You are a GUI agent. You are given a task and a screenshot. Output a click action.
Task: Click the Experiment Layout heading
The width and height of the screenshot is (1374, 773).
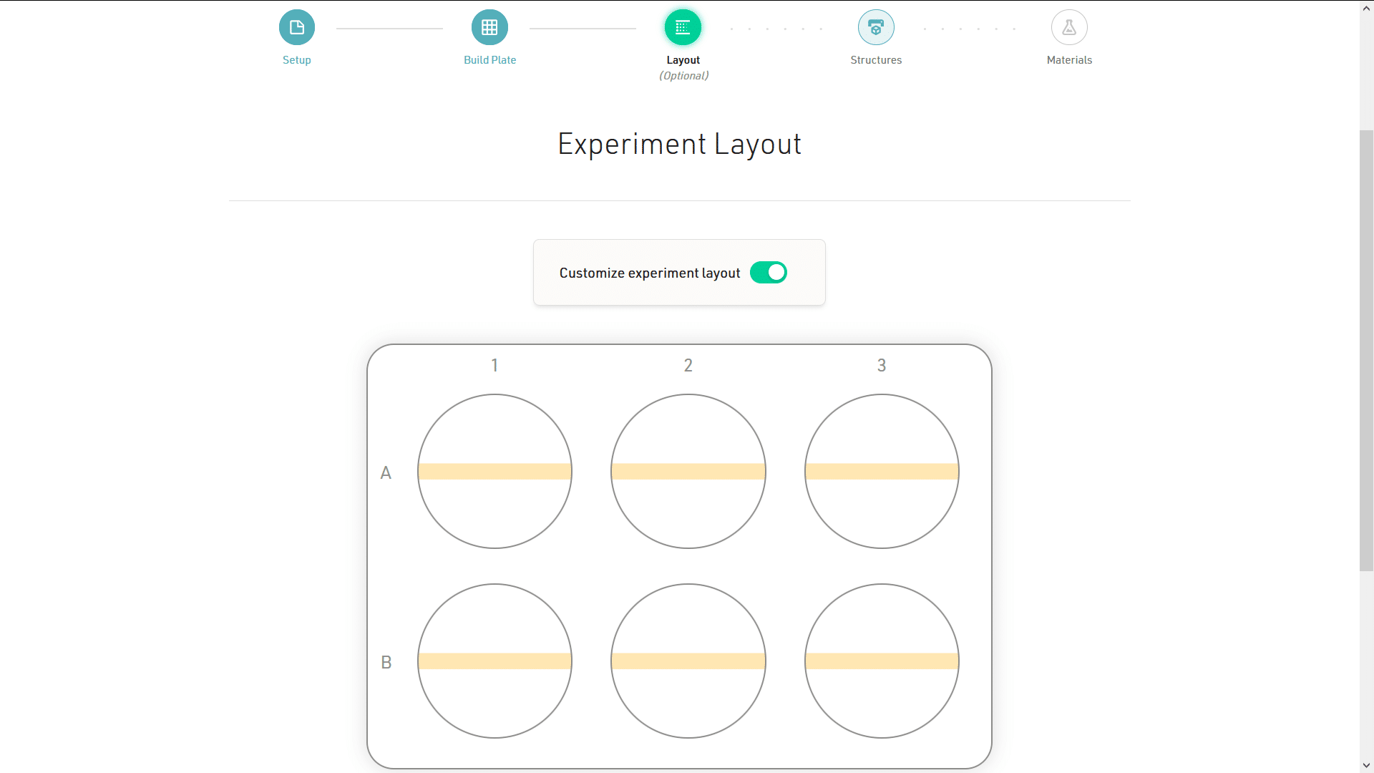(679, 144)
